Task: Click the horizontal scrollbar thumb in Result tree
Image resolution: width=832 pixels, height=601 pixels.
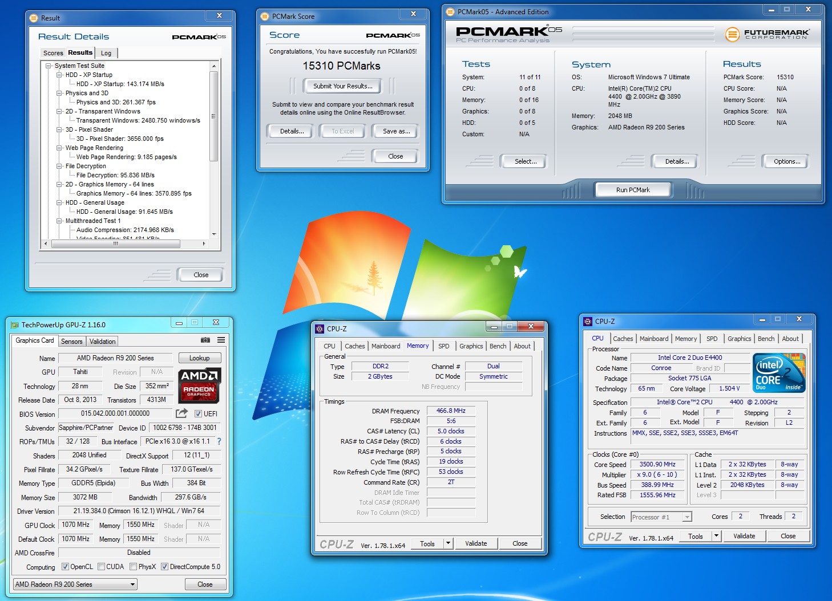Action: tap(116, 243)
